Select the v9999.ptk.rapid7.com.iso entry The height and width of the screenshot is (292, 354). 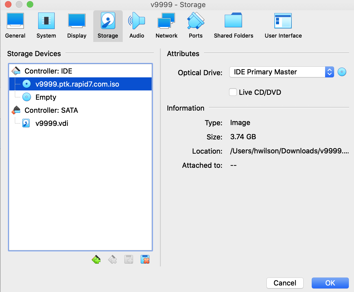click(x=77, y=84)
